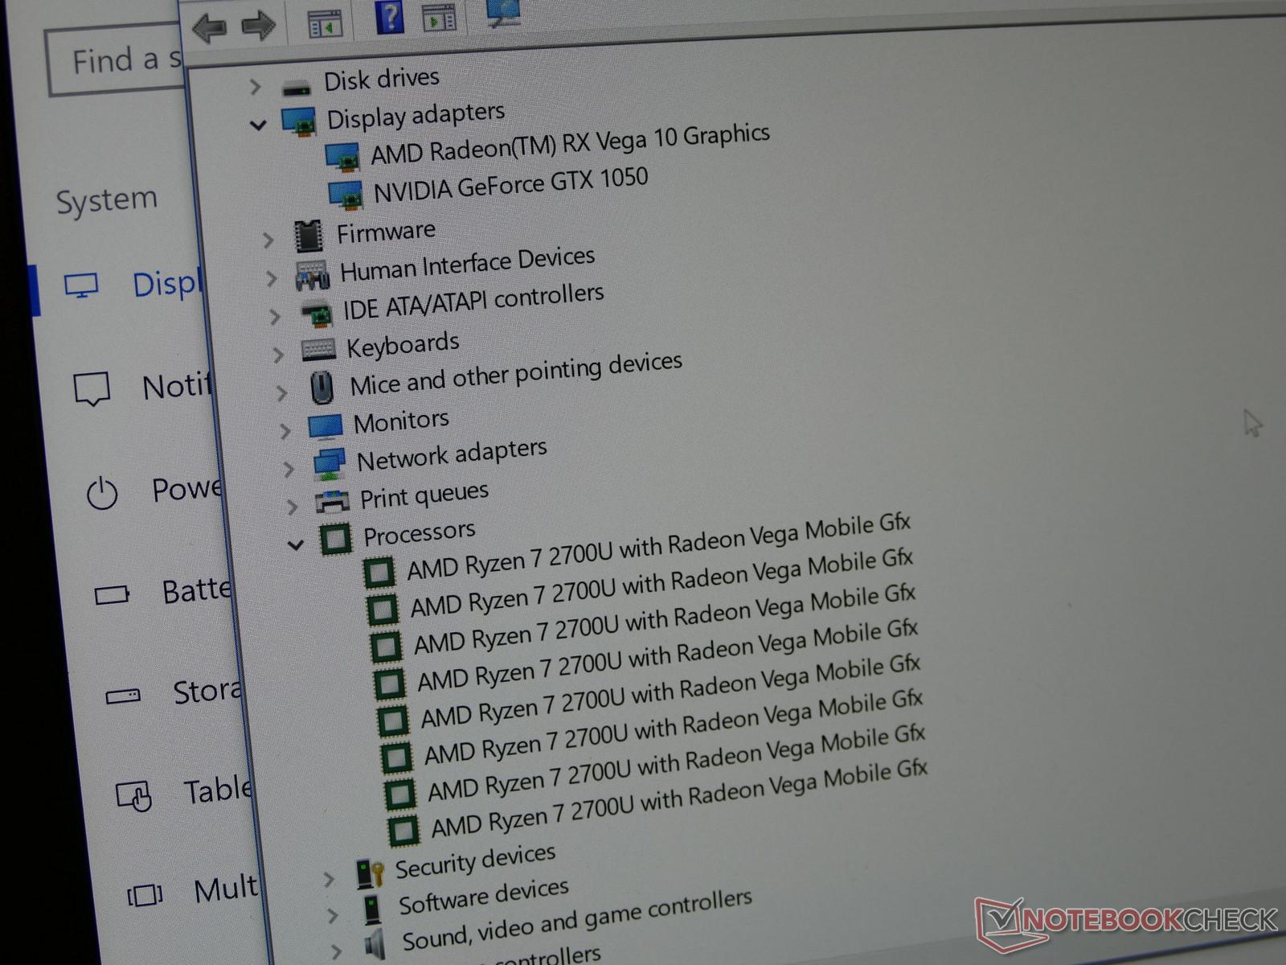Click the back arrow in Device Manager toolbar
Screen dimensions: 1286x965
209,28
